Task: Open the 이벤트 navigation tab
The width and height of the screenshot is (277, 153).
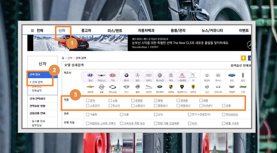Action: click(x=244, y=31)
